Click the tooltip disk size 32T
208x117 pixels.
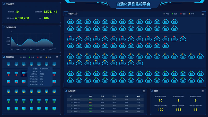click(41, 76)
